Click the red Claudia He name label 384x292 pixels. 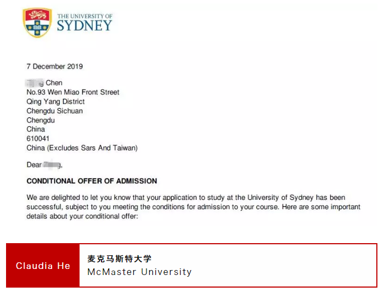click(x=43, y=266)
